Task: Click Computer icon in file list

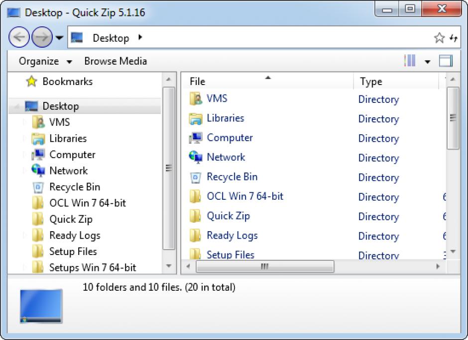Action: click(196, 138)
